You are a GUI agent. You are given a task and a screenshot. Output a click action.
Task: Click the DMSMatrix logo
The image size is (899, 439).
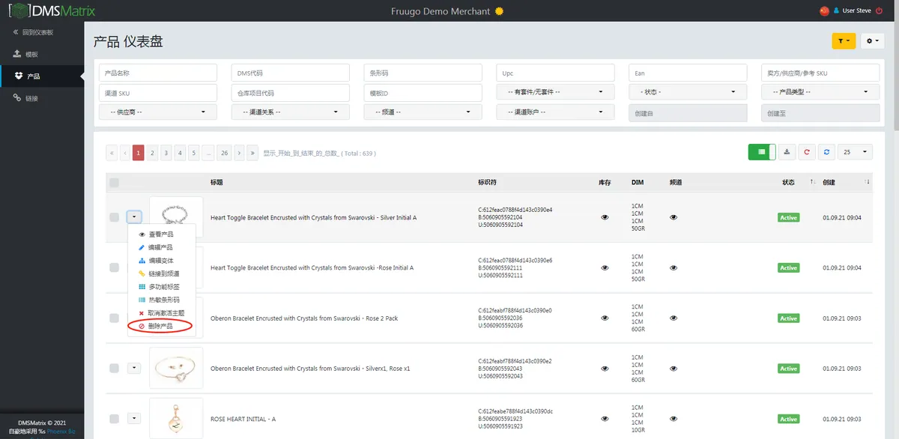[52, 11]
